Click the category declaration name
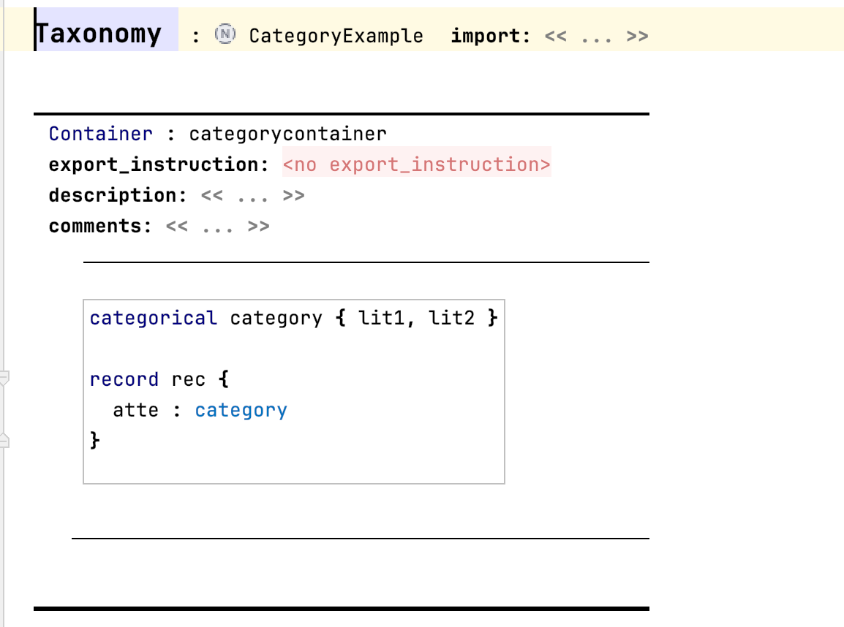Image resolution: width=844 pixels, height=627 pixels. (x=275, y=317)
